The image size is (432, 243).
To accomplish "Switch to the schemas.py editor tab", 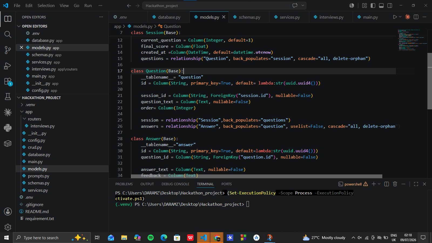I will [x=249, y=17].
